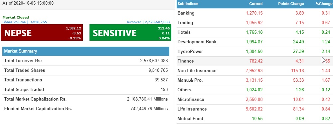The height and width of the screenshot is (133, 333).
Task: Select the Mutual Fund row
Action: (x=254, y=119)
